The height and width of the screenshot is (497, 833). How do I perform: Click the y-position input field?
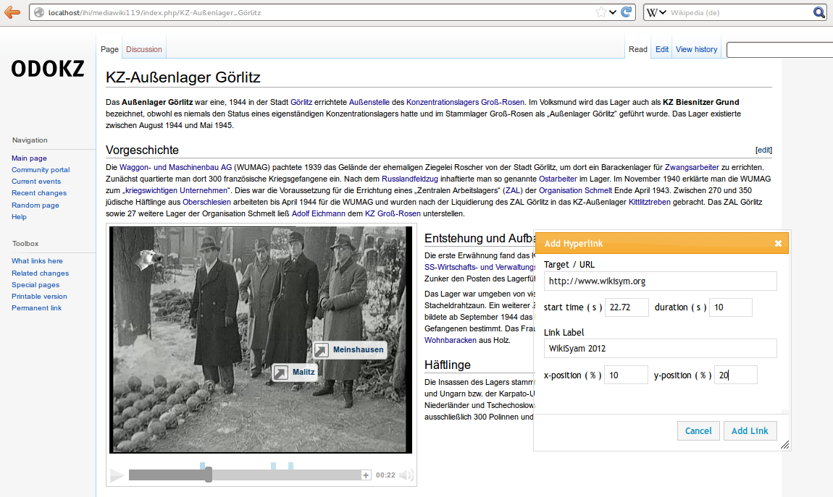(735, 375)
